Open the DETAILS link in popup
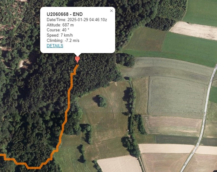The image size is (217, 172). pos(55,46)
